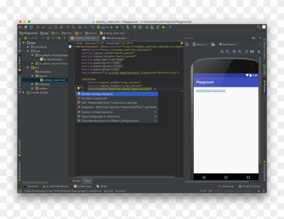Click the Redo arrow icon
Image resolution: width=284 pixels, height=219 pixels.
(x=43, y=27)
